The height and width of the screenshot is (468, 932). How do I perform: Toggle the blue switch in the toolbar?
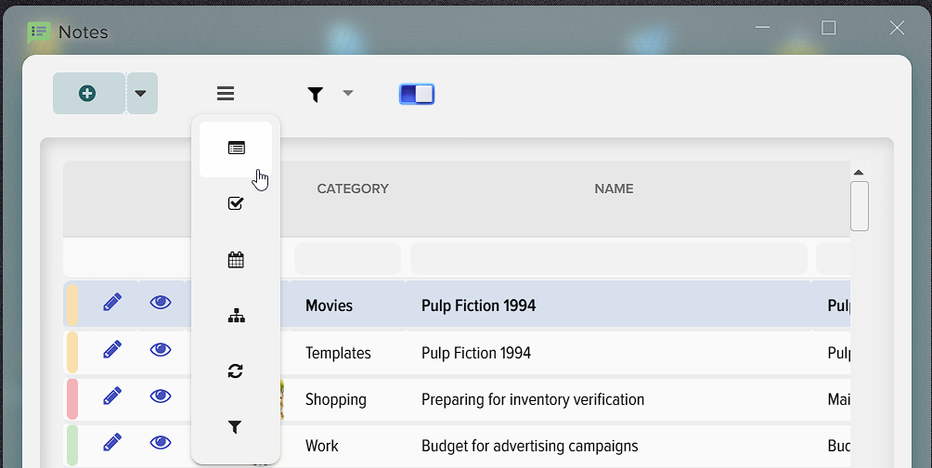(x=417, y=94)
